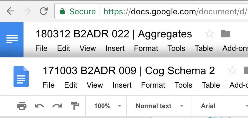Open the Normal text style dropdown
The width and height of the screenshot is (248, 118).
tap(160, 106)
